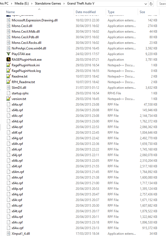Viewport: 166px width, 239px height.
Task: Refresh the folder via address bar icon
Action: tap(151, 4)
